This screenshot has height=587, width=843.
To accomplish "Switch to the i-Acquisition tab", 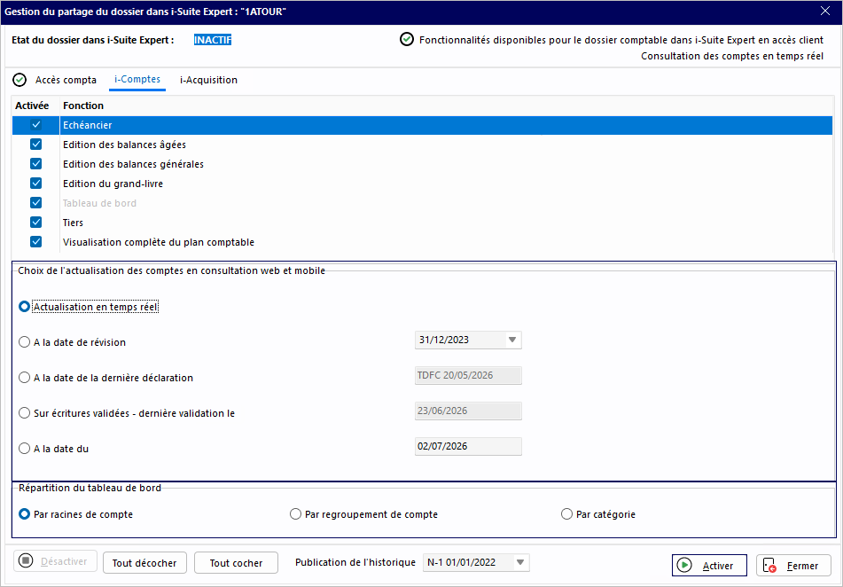I will click(208, 80).
